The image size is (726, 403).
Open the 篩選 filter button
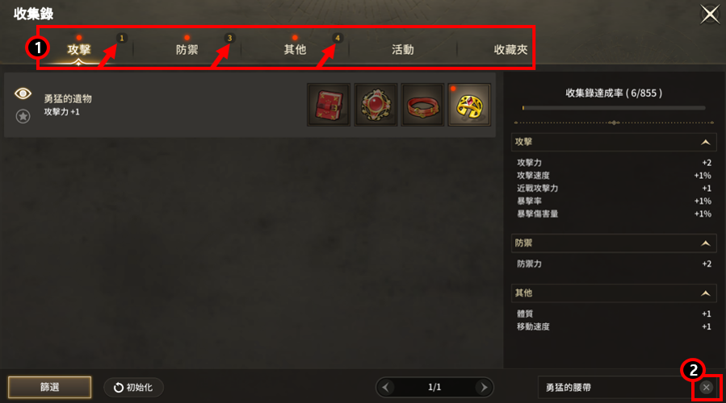click(x=49, y=388)
